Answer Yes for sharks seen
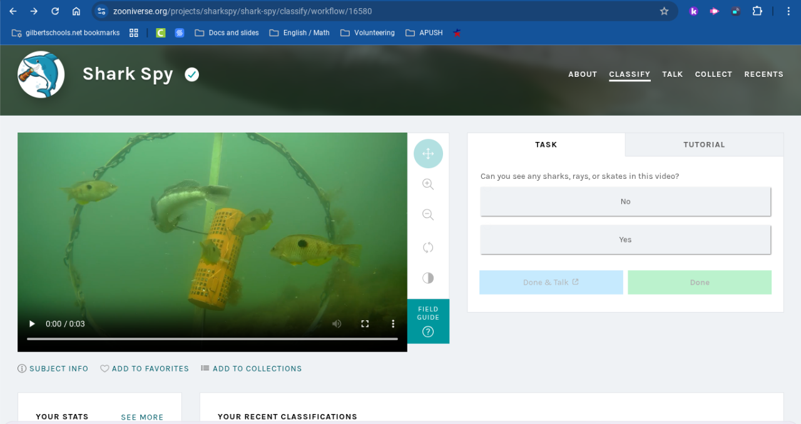801x424 pixels. click(x=625, y=240)
